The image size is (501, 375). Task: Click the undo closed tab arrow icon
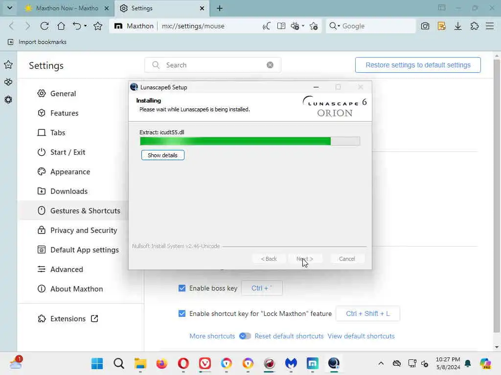77,26
